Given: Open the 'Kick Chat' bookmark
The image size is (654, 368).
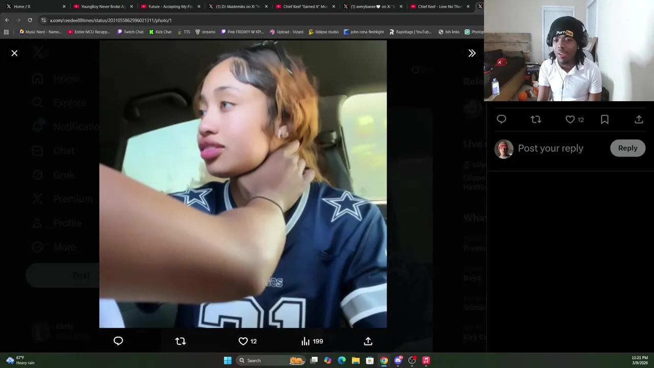Looking at the screenshot, I should coord(160,32).
